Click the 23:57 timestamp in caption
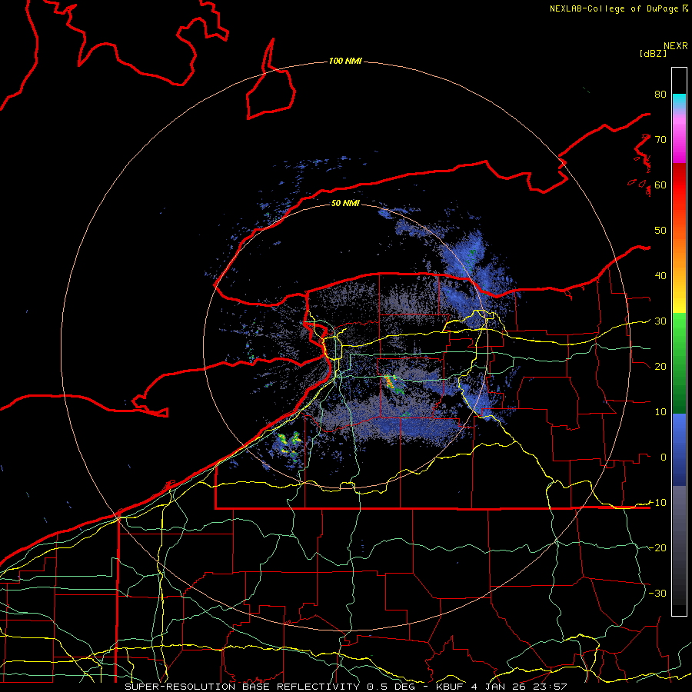This screenshot has width=692, height=692. [550, 687]
